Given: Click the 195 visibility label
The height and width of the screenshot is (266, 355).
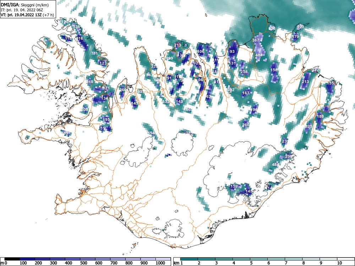Looking at the screenshot, I should tap(106, 120).
